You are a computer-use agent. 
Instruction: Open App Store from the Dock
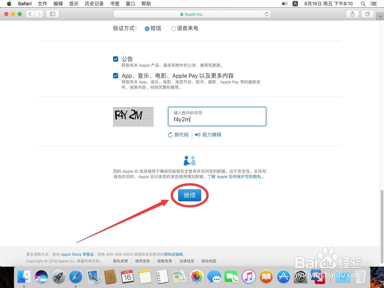click(x=283, y=276)
